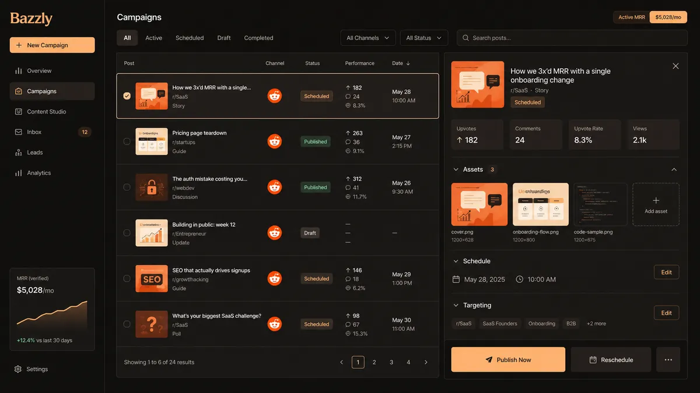
Task: Click the Add asset plus tile
Action: tap(656, 204)
